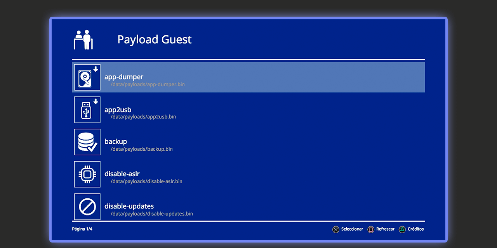The image size is (497, 248).
Task: Click the Payload Guest title text
Action: (155, 40)
